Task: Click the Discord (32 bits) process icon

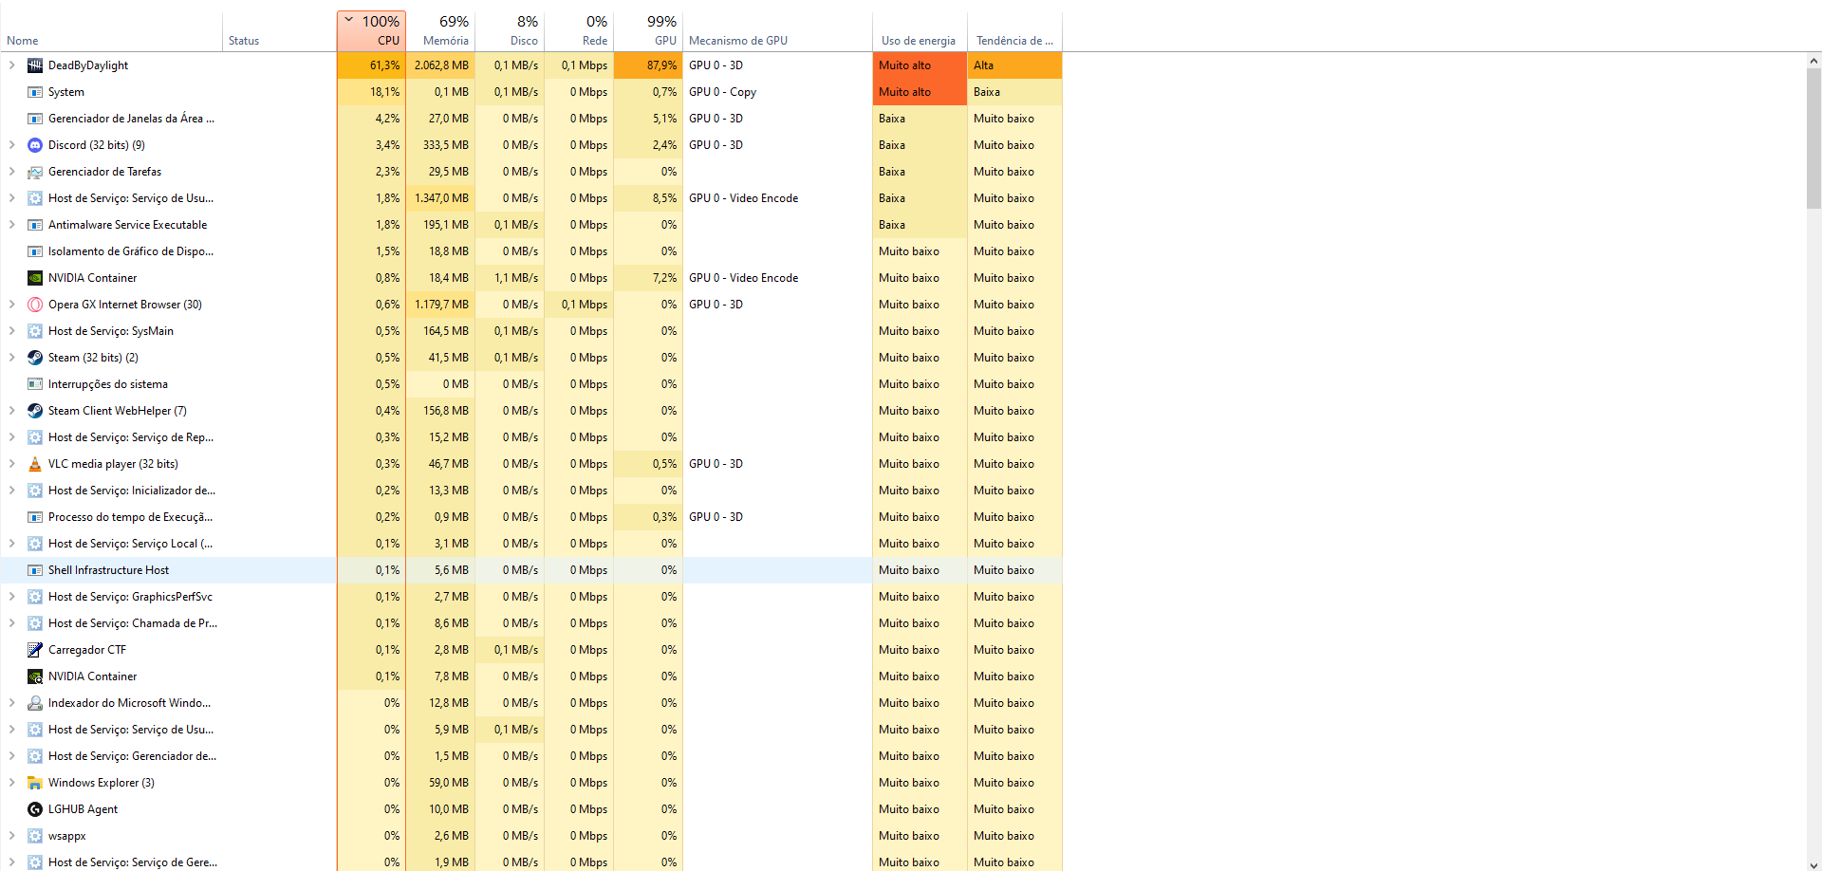Action: (x=35, y=145)
